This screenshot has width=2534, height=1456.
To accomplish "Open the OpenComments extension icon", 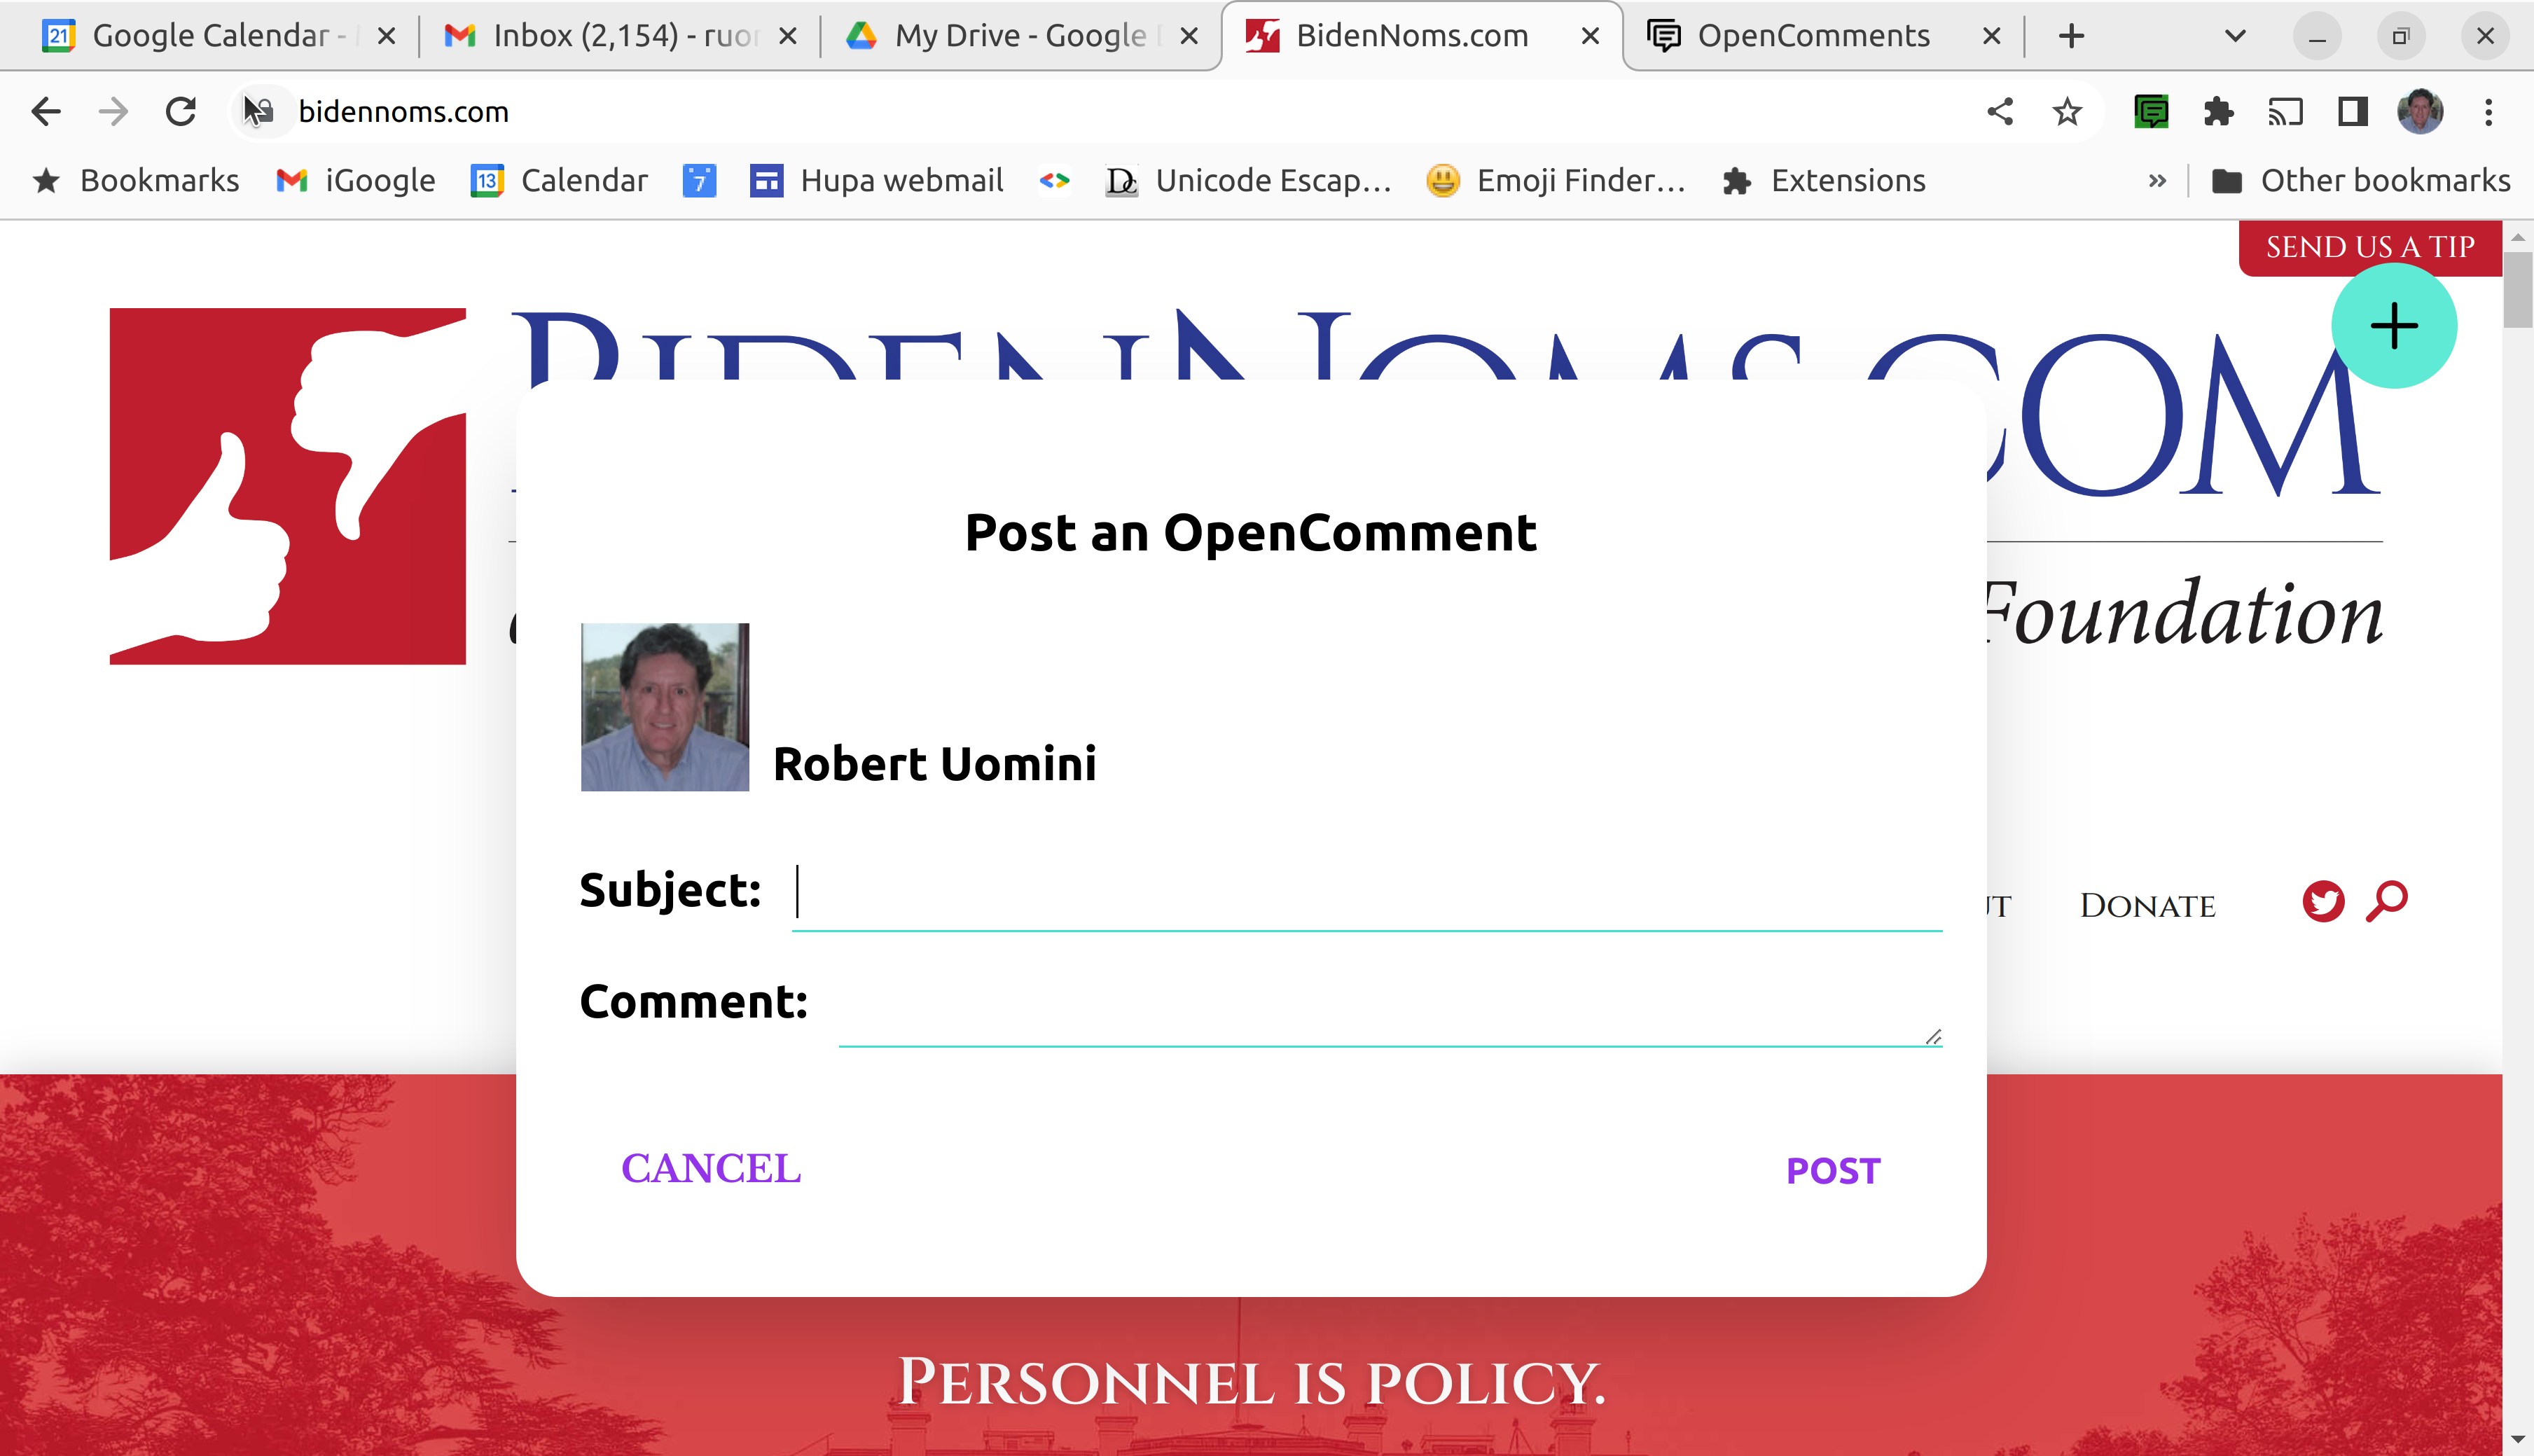I will coord(2151,111).
